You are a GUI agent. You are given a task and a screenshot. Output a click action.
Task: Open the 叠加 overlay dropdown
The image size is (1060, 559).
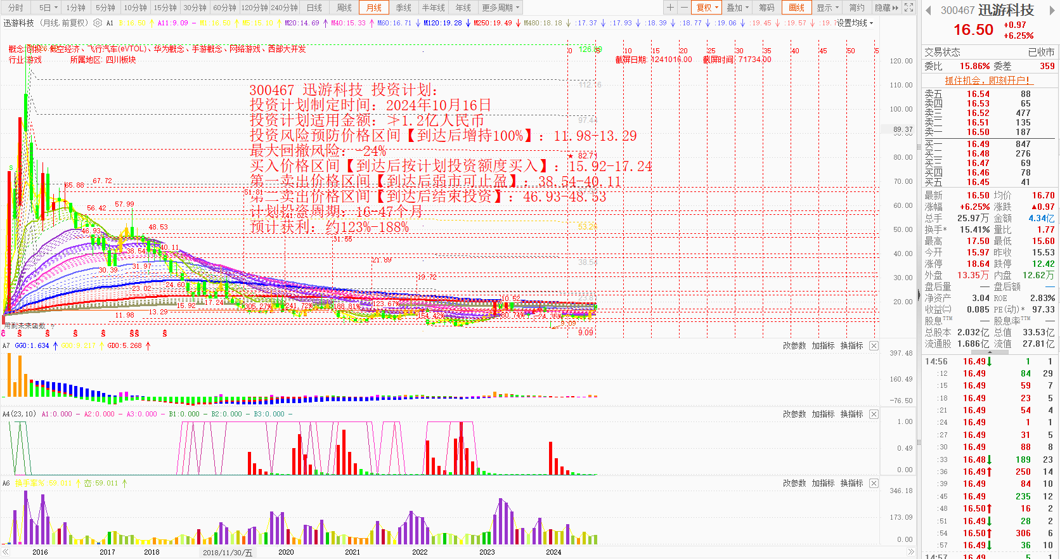[737, 8]
